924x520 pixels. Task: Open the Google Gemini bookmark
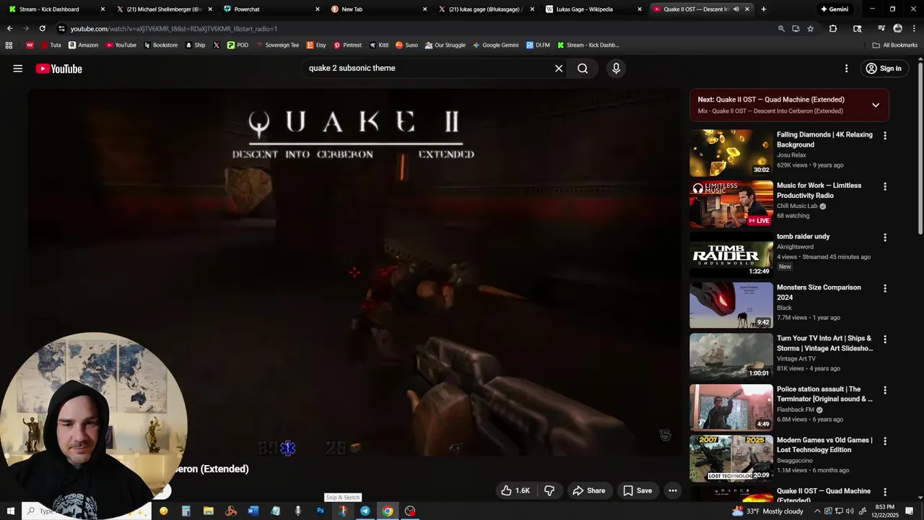[495, 45]
